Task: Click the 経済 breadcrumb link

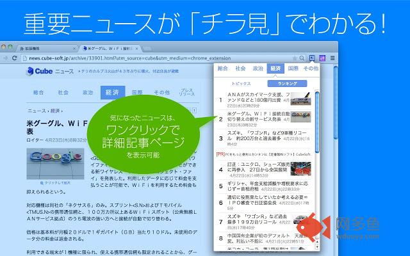Action: (55, 111)
